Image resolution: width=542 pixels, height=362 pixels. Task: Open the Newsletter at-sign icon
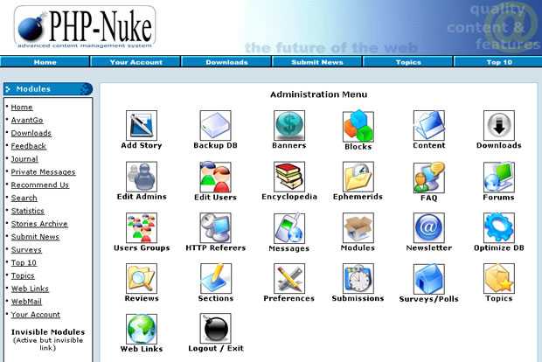point(428,227)
